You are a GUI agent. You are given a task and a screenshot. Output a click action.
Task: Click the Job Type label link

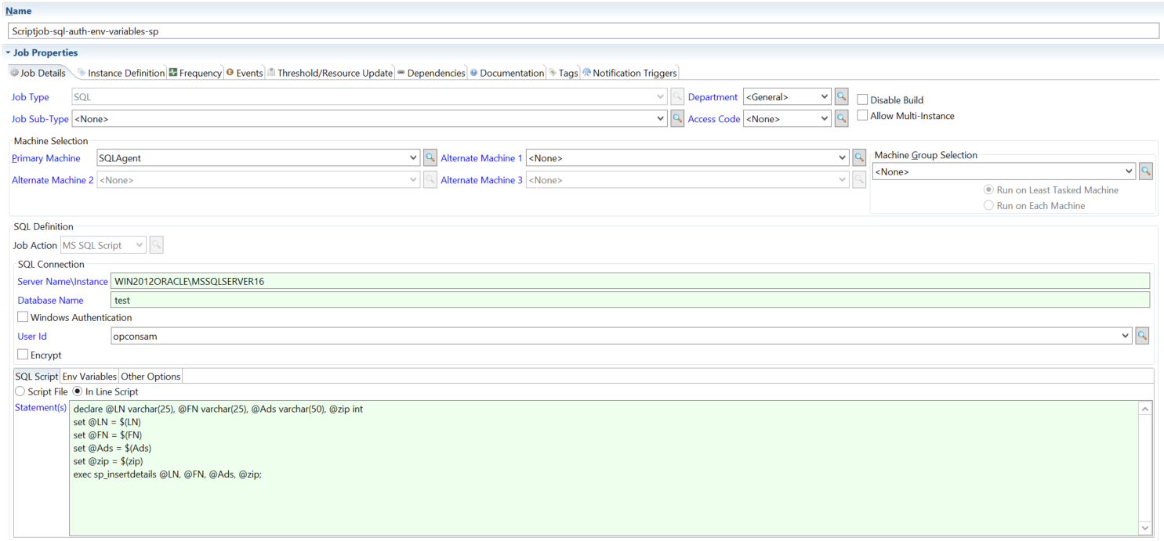click(x=31, y=97)
